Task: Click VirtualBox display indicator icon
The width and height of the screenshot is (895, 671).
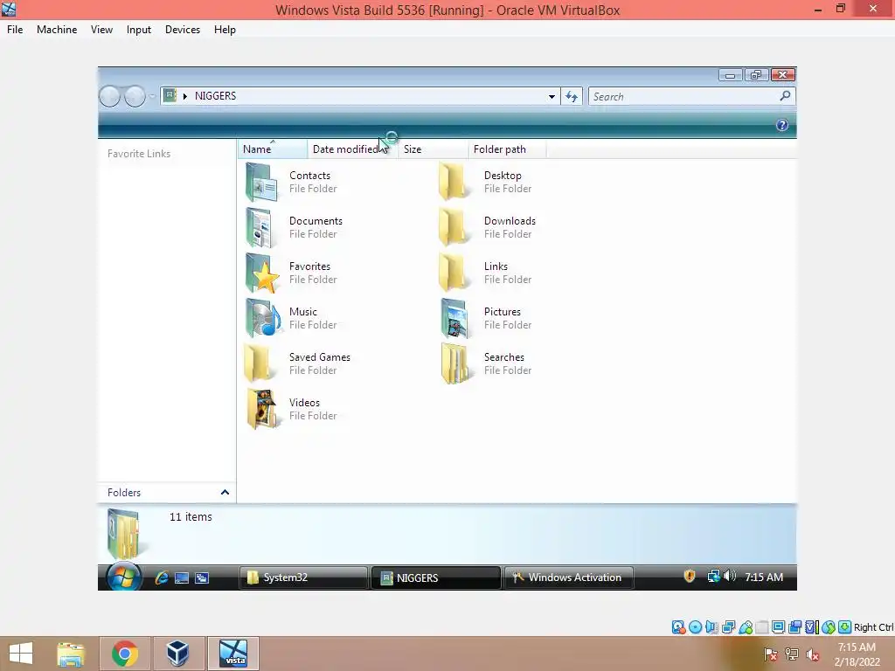Action: point(778,627)
